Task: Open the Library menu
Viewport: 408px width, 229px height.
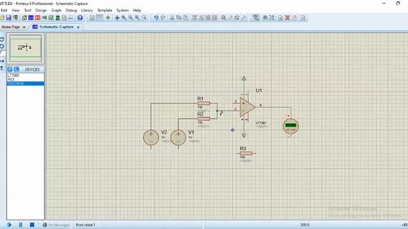Action: (x=87, y=10)
